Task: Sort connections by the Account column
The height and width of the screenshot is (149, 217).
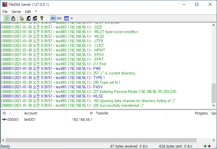Action: pos(44,113)
